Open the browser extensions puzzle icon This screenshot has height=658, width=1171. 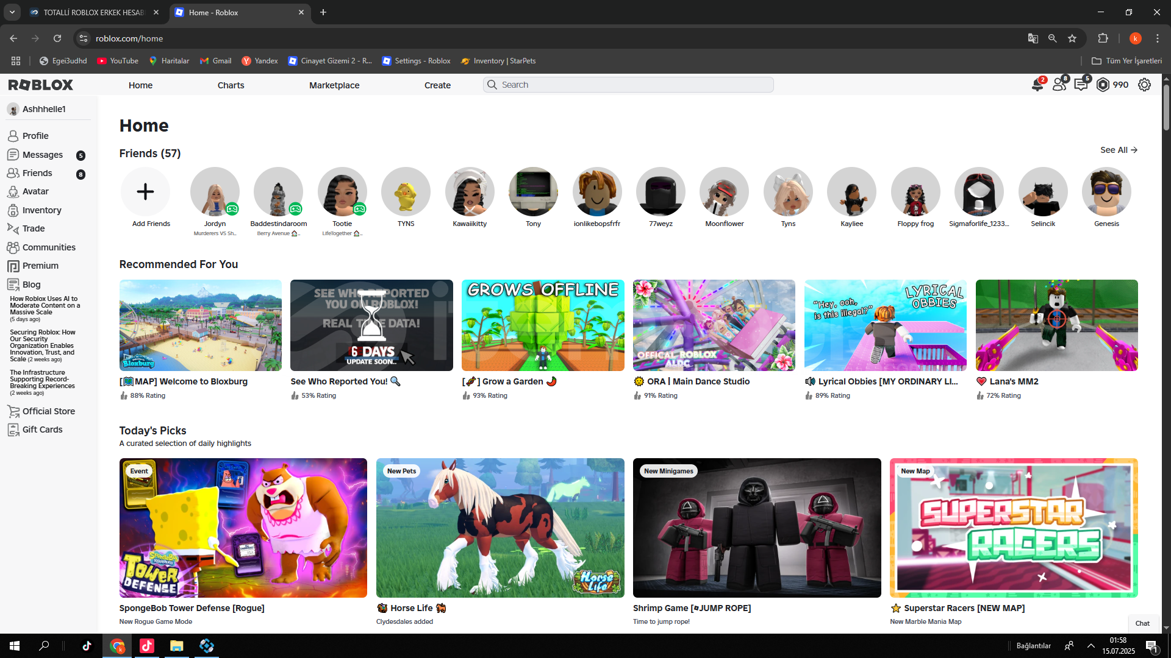(x=1103, y=38)
